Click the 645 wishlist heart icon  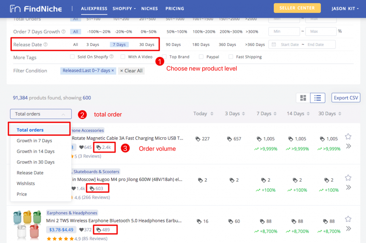click(x=81, y=147)
